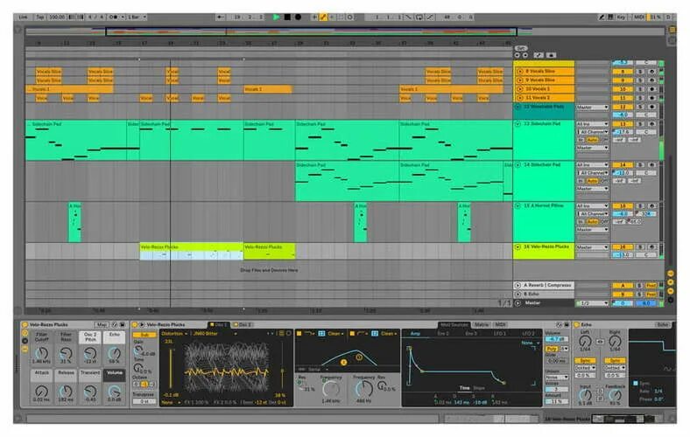Click the Set locator button
The image size is (690, 437).
coord(521,48)
